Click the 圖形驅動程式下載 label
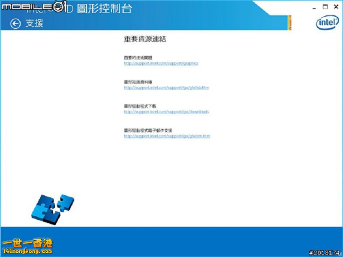This screenshot has height=257, width=343. (140, 106)
